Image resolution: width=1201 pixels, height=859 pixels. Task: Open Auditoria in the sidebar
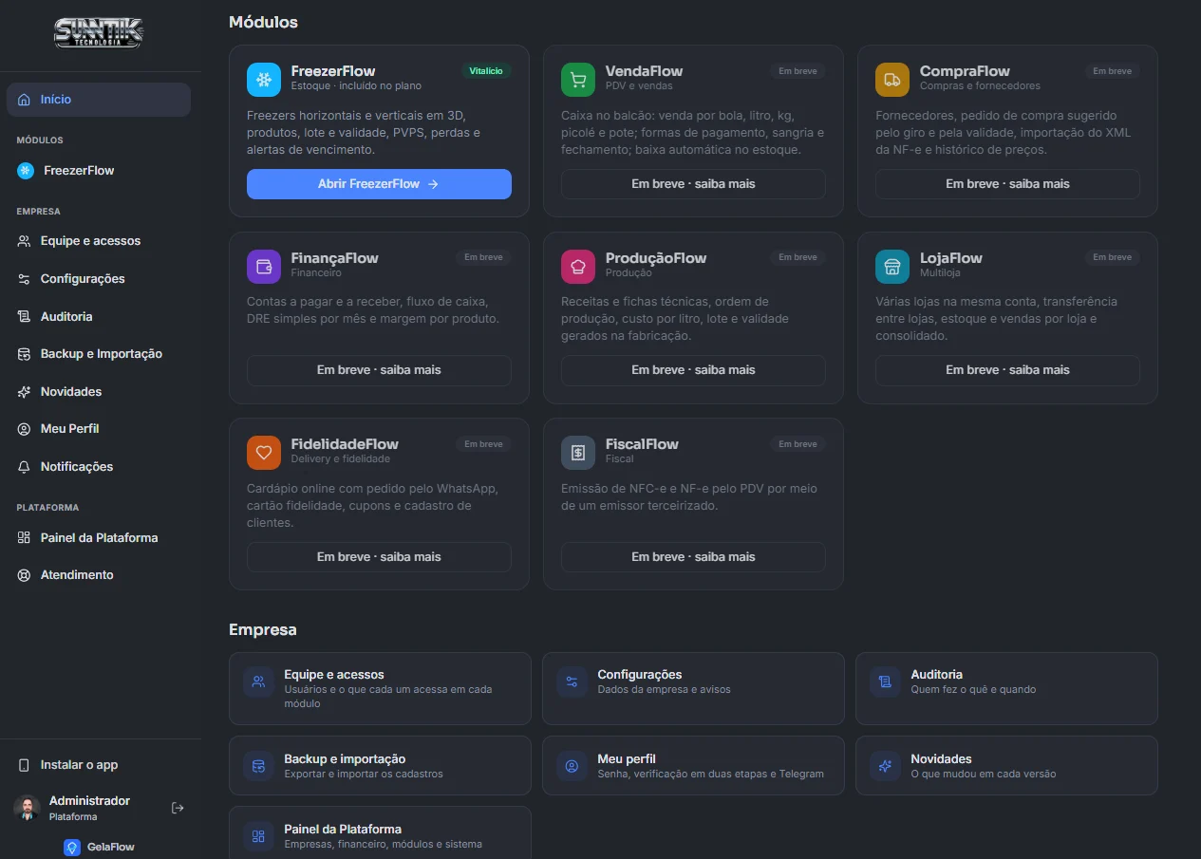pyautogui.click(x=99, y=316)
